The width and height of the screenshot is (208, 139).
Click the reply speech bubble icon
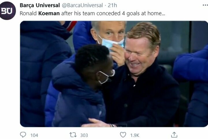pyautogui.click(x=23, y=135)
